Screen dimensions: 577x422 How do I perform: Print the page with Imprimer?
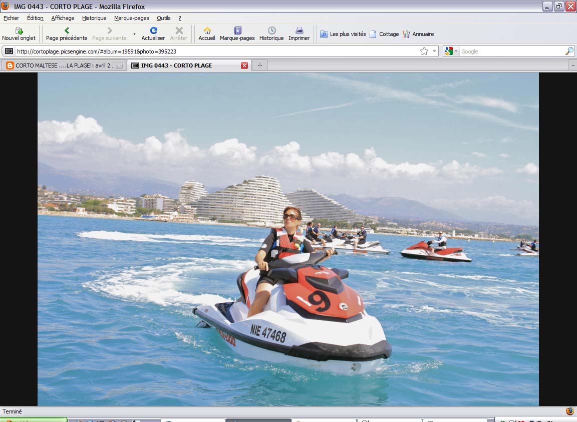point(299,33)
